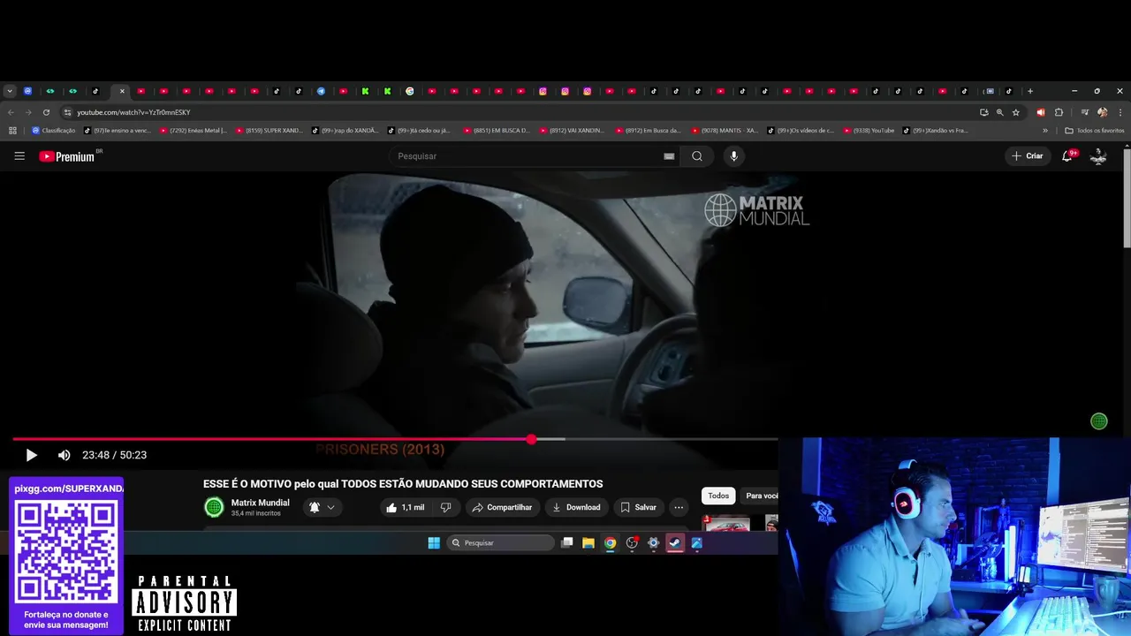The width and height of the screenshot is (1131, 636).
Task: Open Chrome from the taskbar
Action: tap(610, 543)
